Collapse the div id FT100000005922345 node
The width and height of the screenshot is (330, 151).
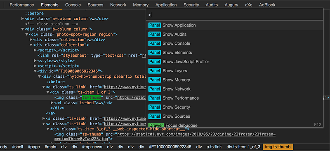(x=35, y=71)
